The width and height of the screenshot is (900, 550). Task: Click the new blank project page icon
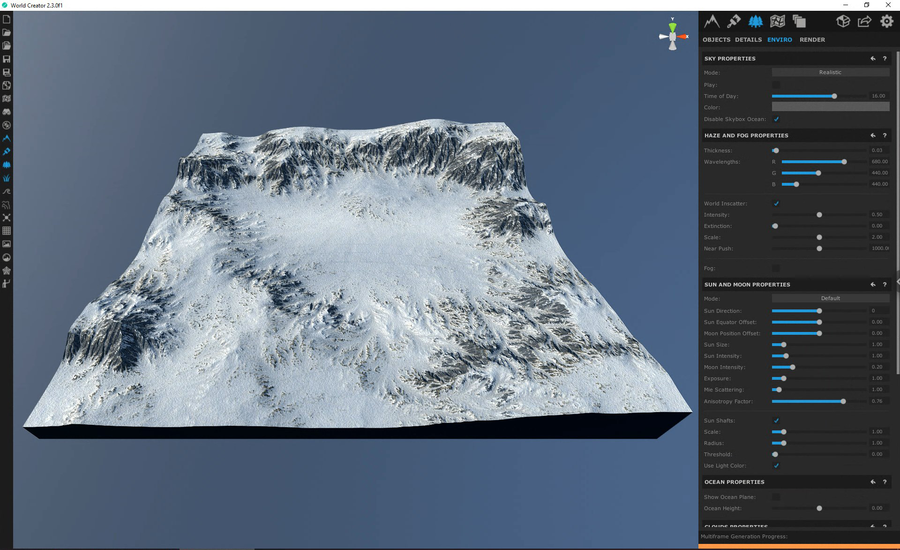coord(7,20)
